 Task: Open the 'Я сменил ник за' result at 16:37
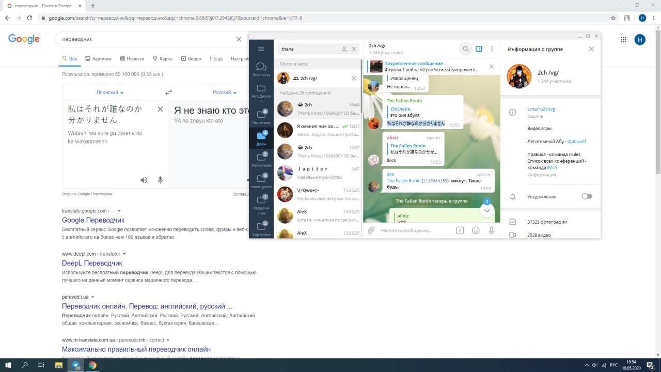tap(318, 130)
